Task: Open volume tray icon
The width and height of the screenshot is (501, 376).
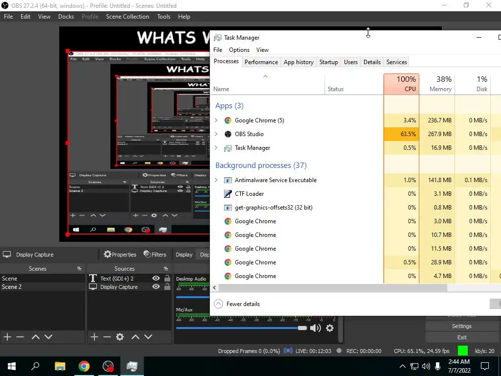Action: tap(426, 366)
